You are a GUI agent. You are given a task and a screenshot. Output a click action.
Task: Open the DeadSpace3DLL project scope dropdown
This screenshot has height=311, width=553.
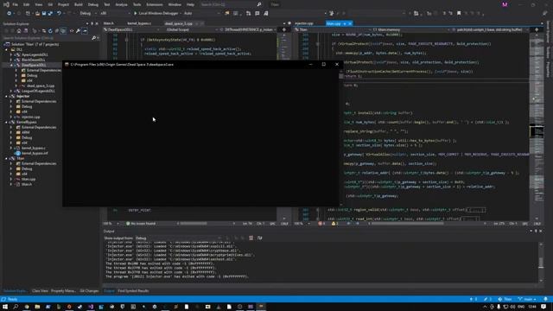click(132, 29)
